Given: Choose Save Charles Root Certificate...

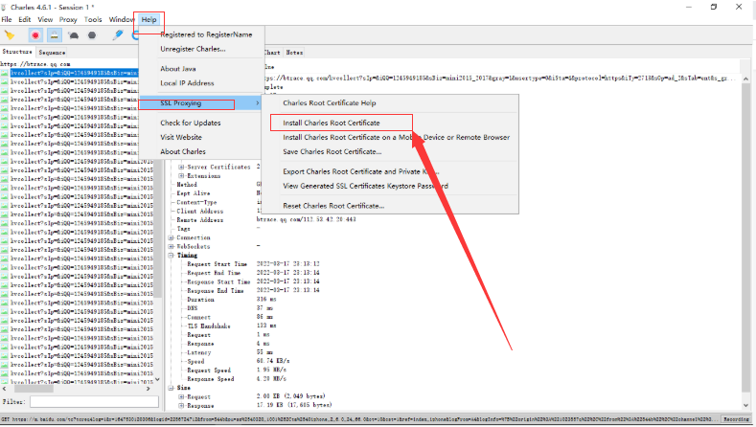Looking at the screenshot, I should coord(332,152).
